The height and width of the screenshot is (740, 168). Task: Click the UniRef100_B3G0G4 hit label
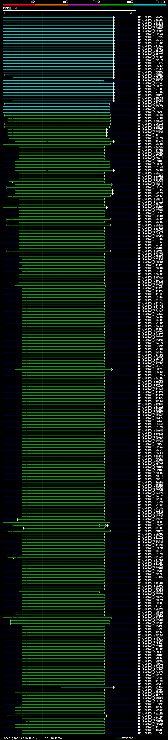coord(150,372)
